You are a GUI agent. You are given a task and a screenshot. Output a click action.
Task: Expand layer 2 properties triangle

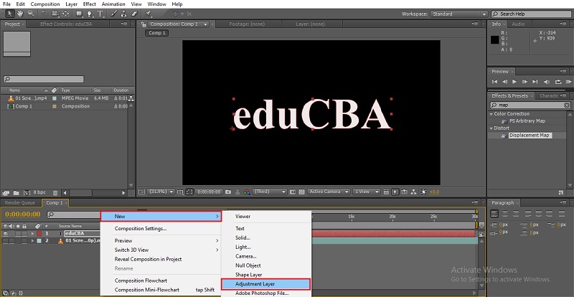coord(32,240)
